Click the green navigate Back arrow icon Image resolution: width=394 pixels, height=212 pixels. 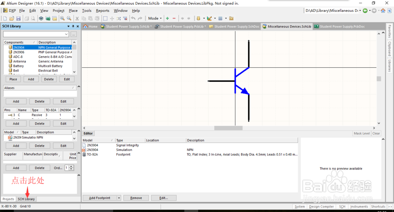click(x=365, y=11)
